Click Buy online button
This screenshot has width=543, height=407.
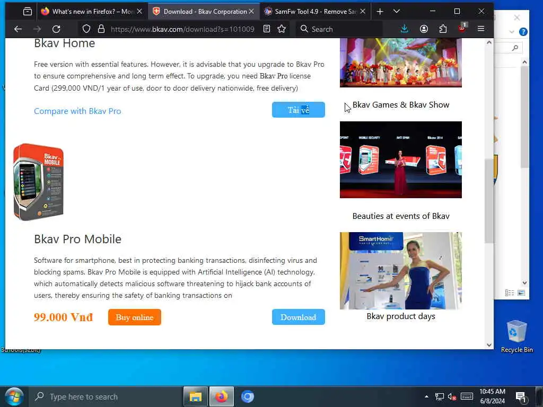134,317
